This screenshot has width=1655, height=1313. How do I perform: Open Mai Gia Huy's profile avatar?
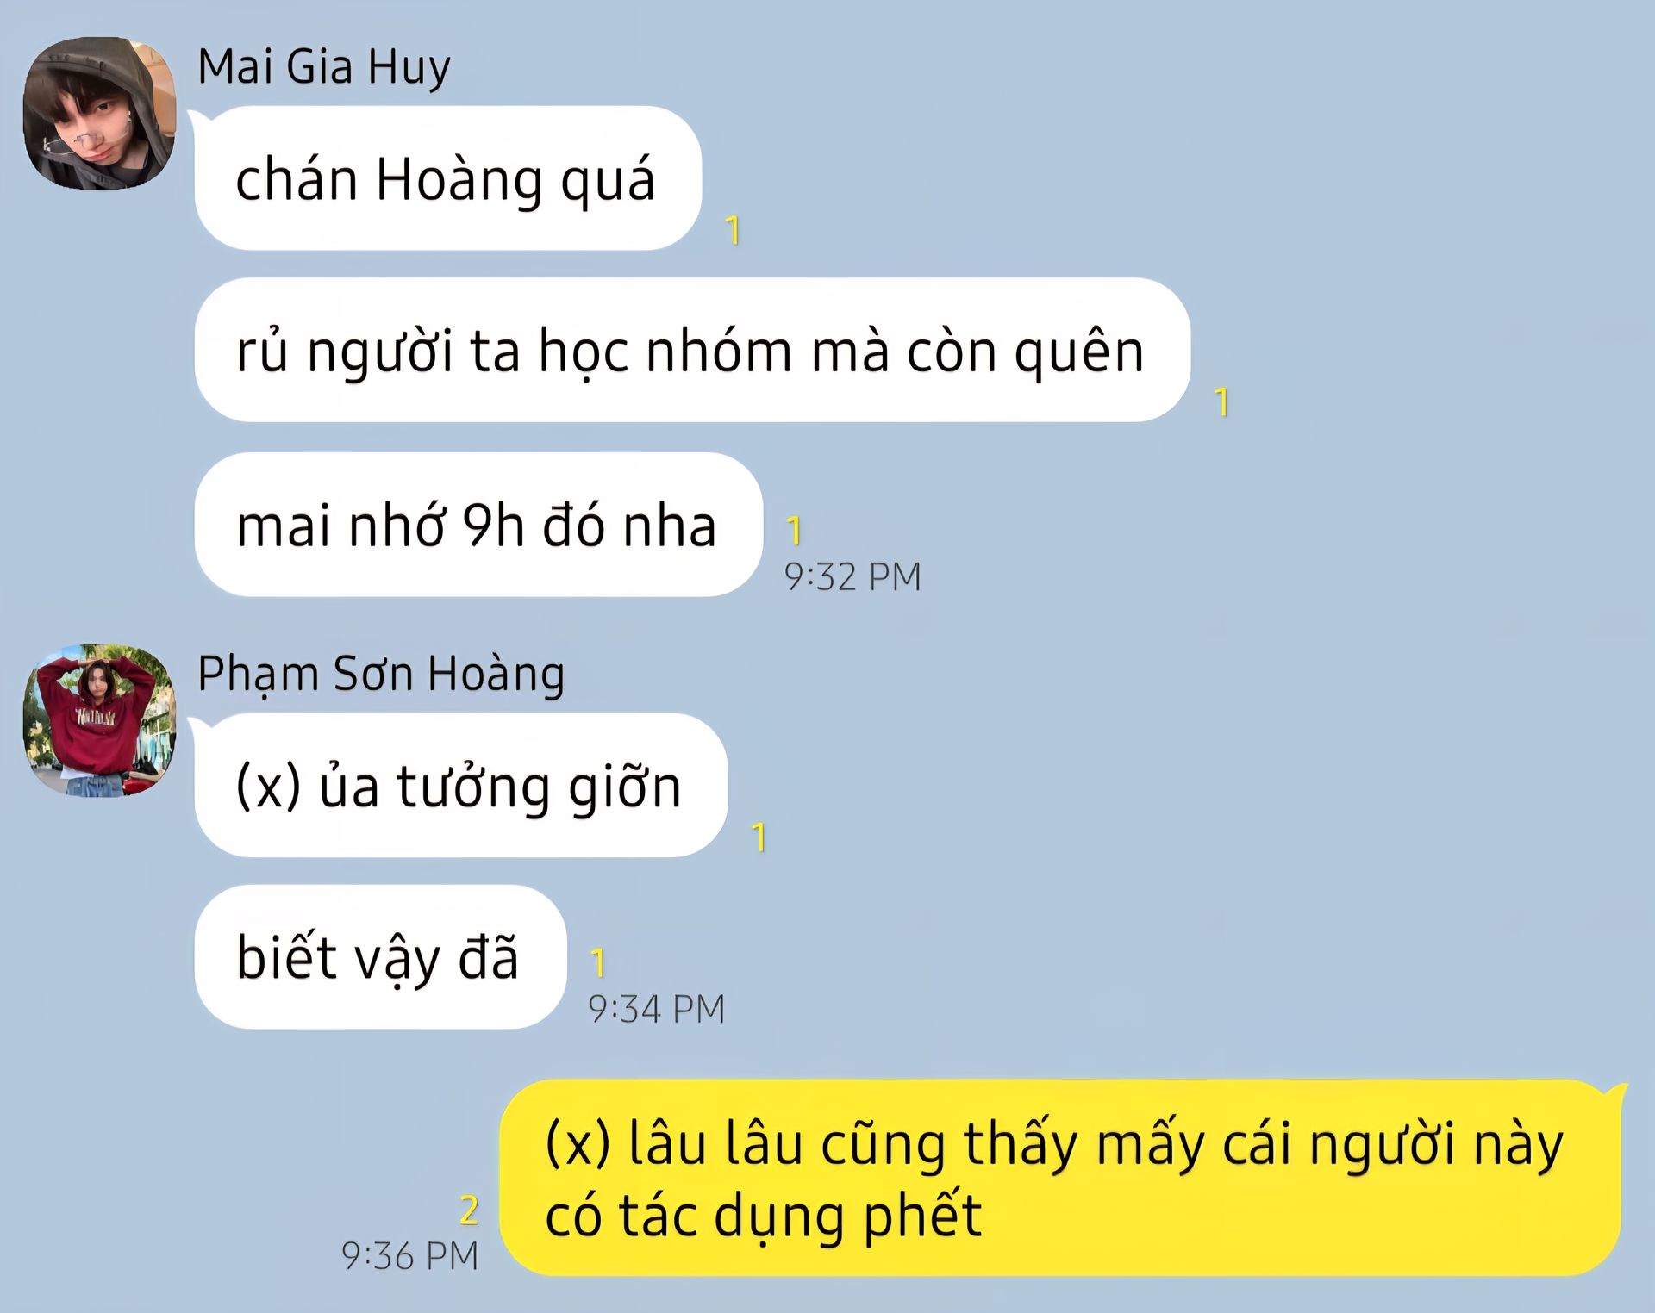click(99, 113)
